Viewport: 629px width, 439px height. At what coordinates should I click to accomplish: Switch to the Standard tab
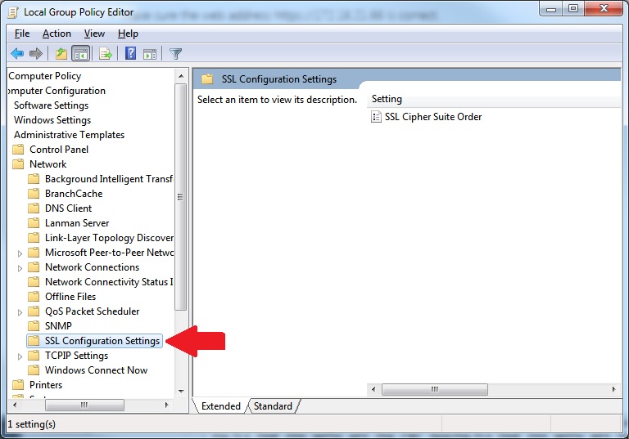tap(273, 406)
